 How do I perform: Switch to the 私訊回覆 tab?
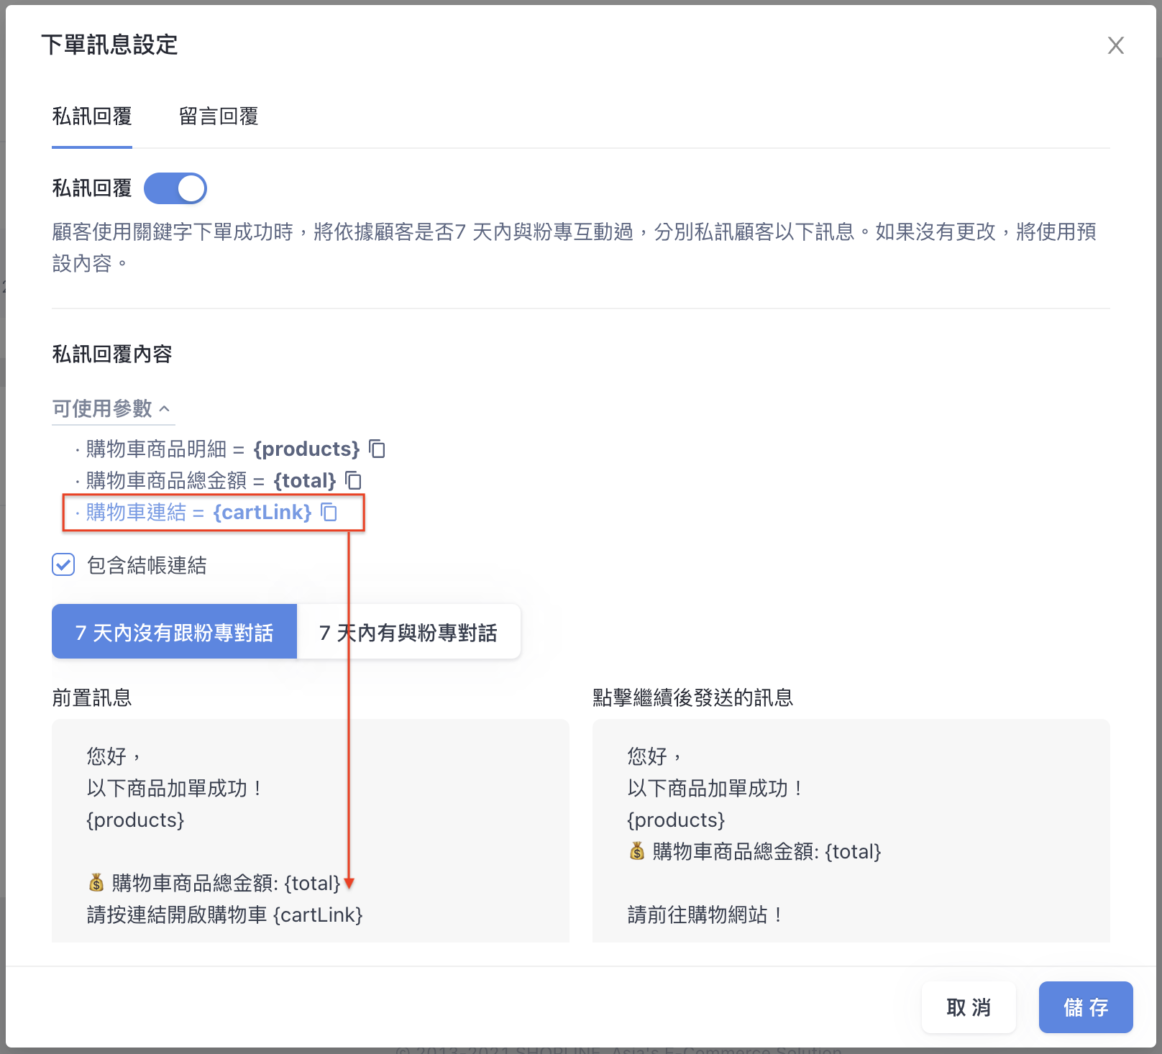(x=92, y=116)
